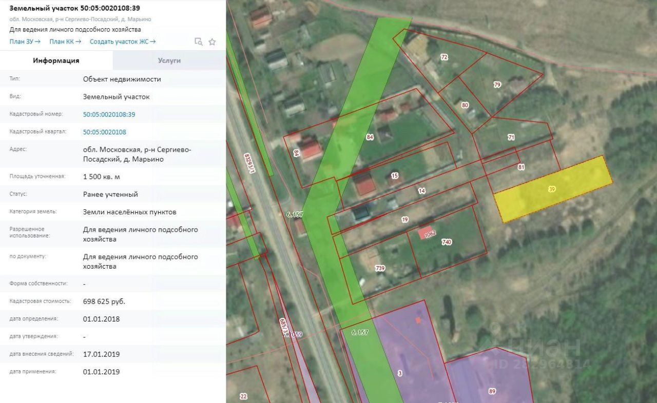Select parcel 80 on the map
Image resolution: width=657 pixels, height=403 pixels.
[465, 105]
